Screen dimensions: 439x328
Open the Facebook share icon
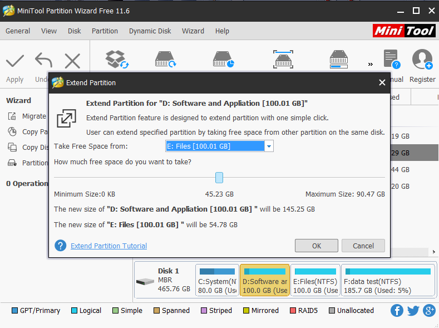pos(397,310)
